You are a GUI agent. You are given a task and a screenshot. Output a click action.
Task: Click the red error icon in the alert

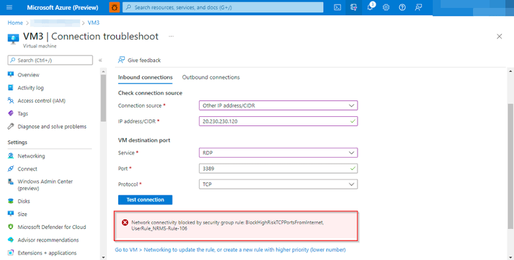pos(125,222)
